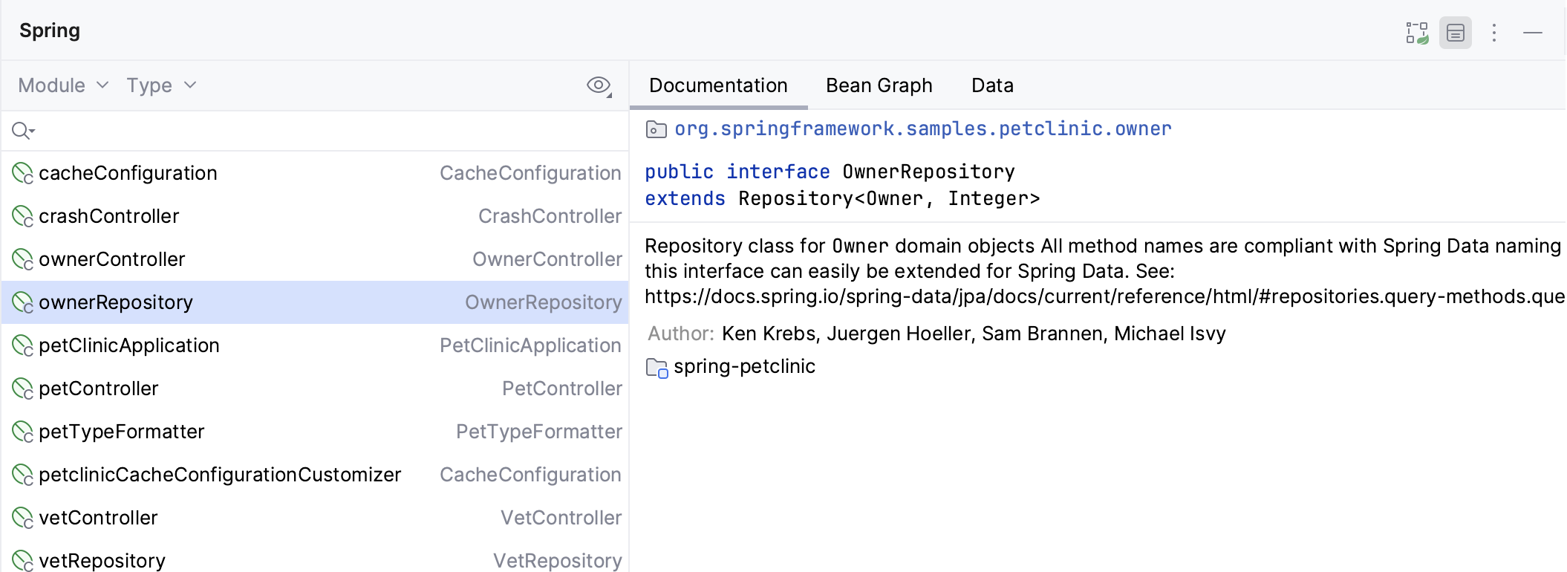Toggle the details panel button
Screen dimensions: 1567x572
[1455, 33]
